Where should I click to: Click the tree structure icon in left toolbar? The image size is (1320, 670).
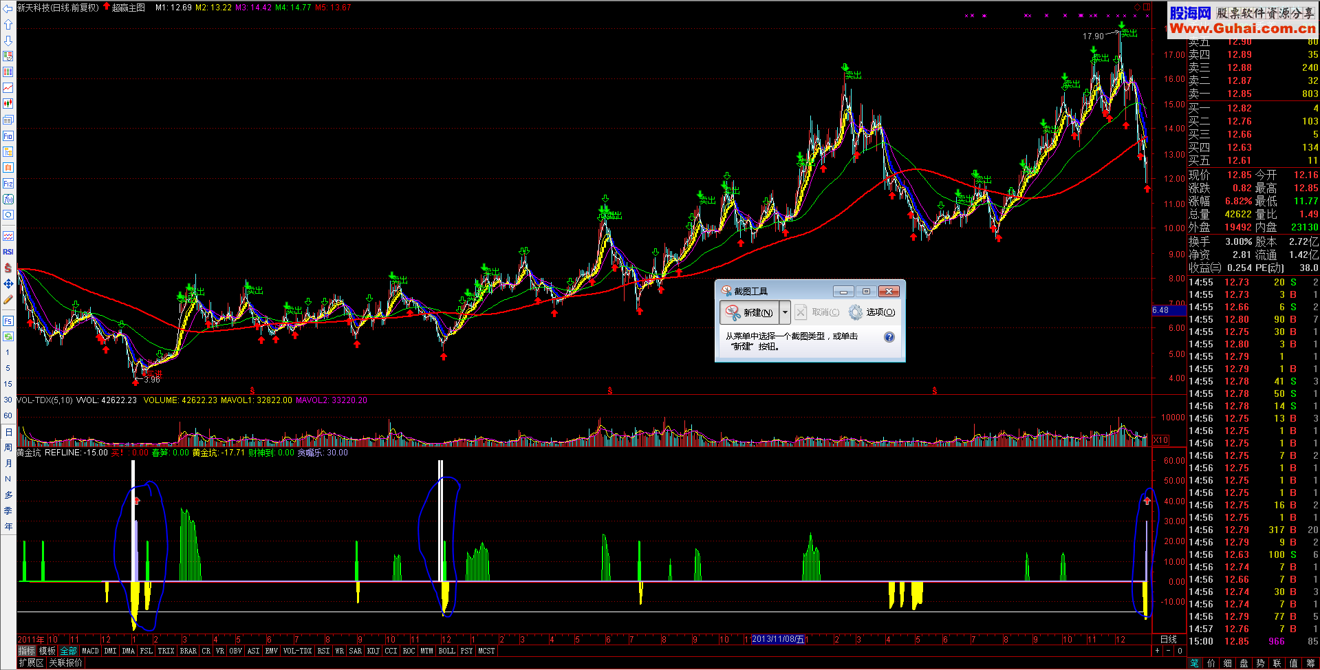[8, 151]
